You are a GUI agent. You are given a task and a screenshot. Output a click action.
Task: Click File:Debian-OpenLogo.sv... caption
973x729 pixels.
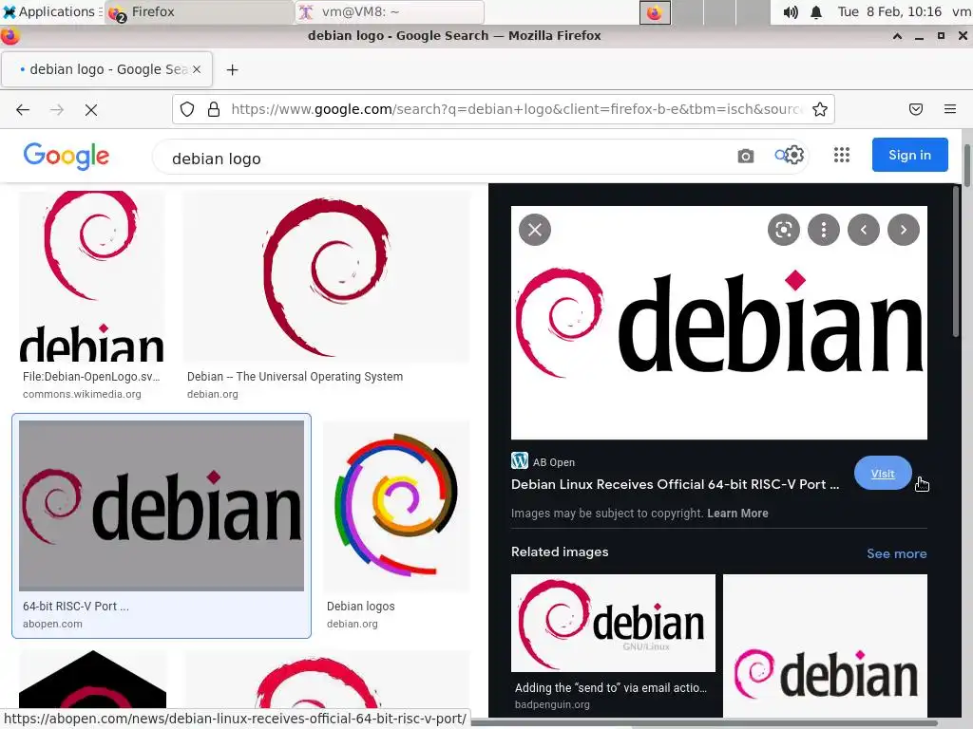(x=91, y=376)
